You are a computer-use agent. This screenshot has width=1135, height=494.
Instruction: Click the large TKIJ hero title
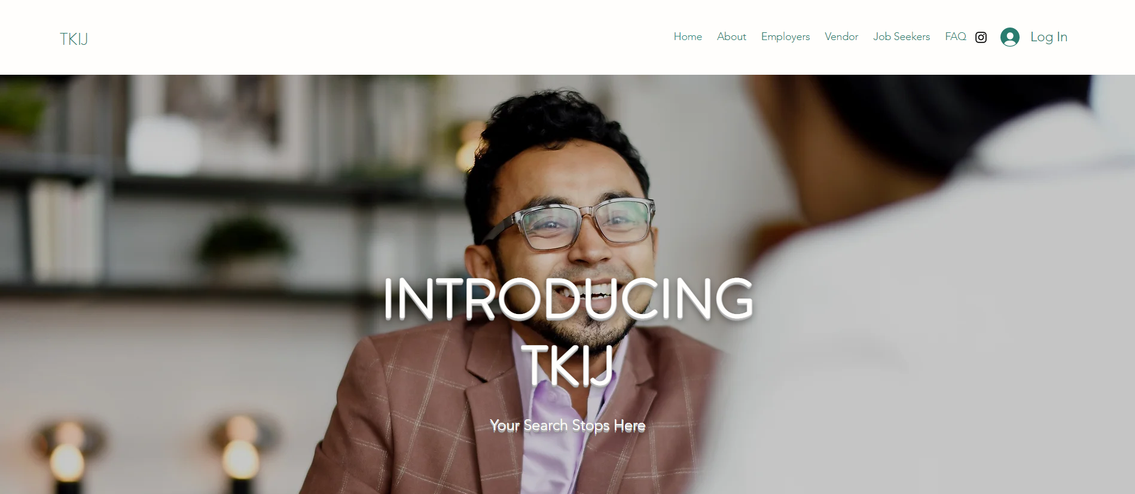point(567,365)
